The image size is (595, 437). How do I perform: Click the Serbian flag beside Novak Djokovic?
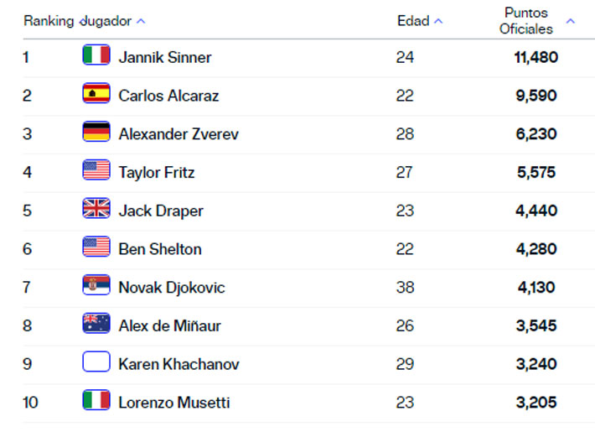[96, 287]
